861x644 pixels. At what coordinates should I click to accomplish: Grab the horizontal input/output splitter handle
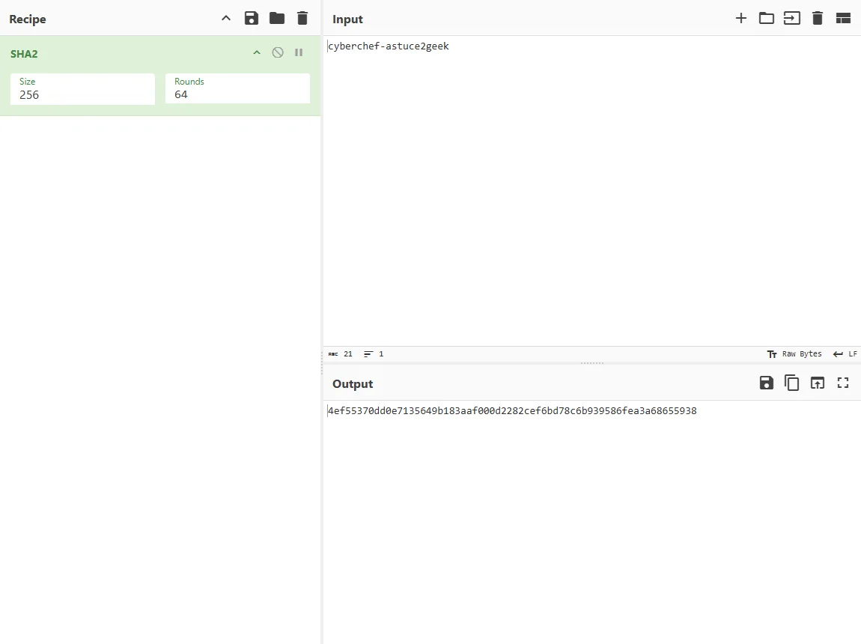592,363
